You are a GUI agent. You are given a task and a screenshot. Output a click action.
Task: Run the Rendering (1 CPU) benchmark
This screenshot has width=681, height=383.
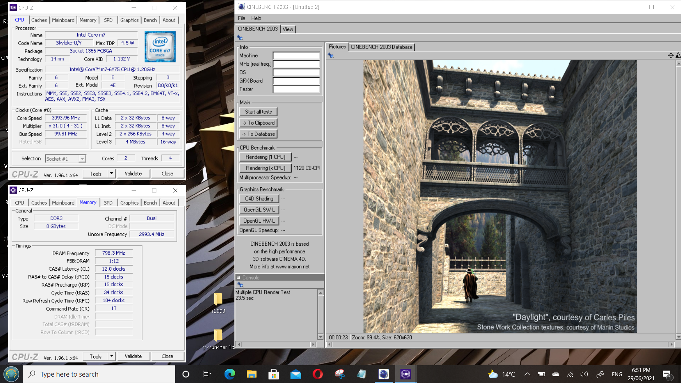[x=265, y=157]
